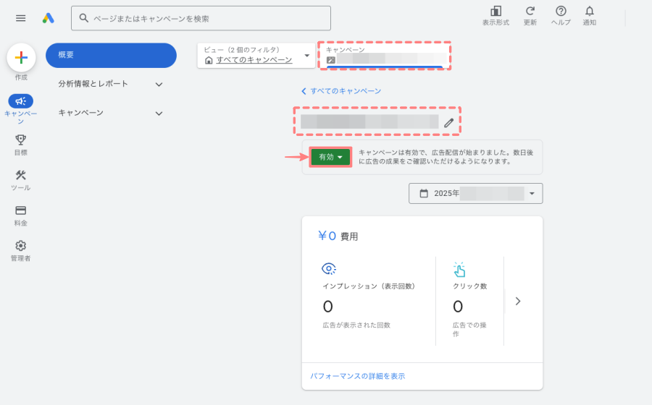This screenshot has height=405, width=652.
Task: Show next metrics with right chevron
Action: pyautogui.click(x=518, y=302)
